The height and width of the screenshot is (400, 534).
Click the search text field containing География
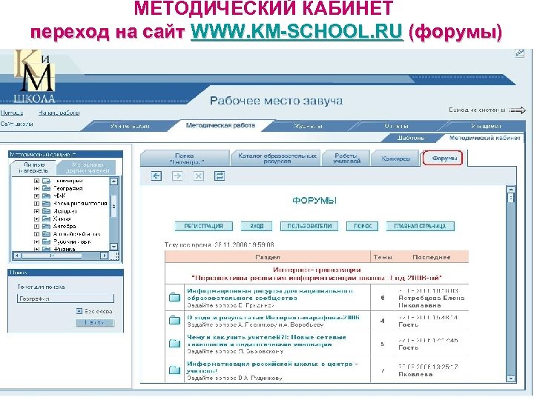[x=65, y=299]
